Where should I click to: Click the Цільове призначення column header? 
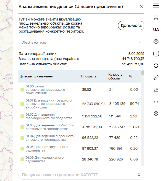(36, 76)
